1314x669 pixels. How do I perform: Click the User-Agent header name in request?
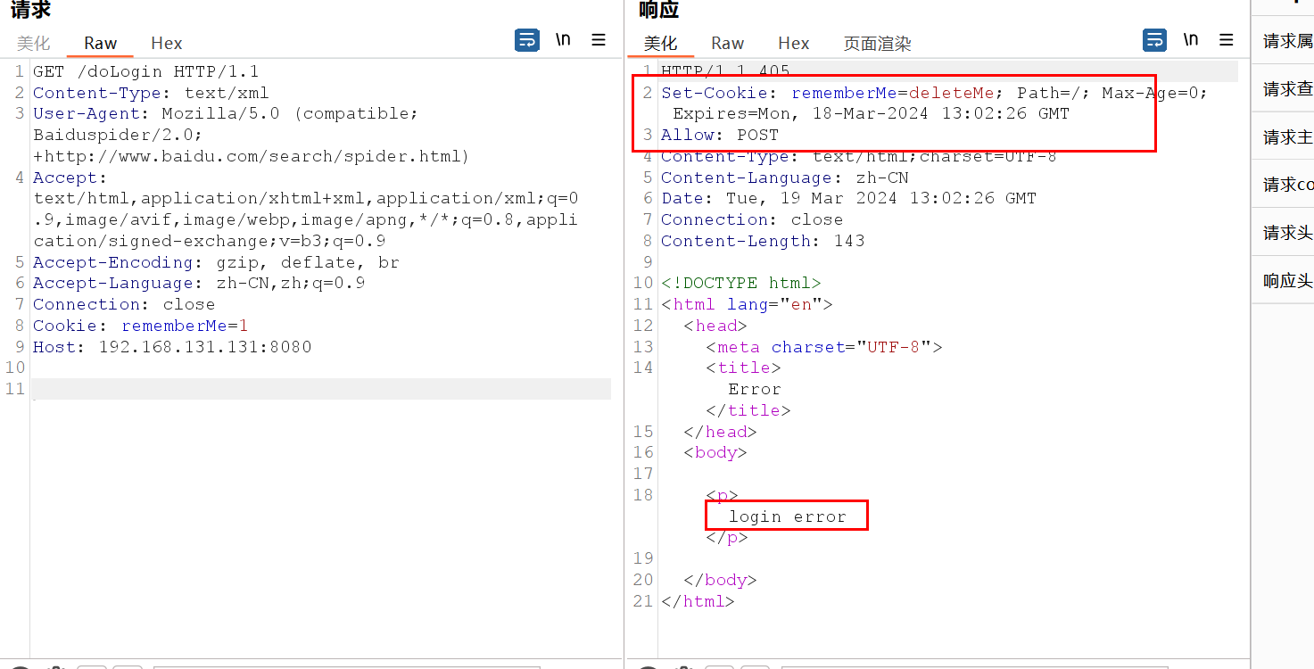[x=87, y=113]
